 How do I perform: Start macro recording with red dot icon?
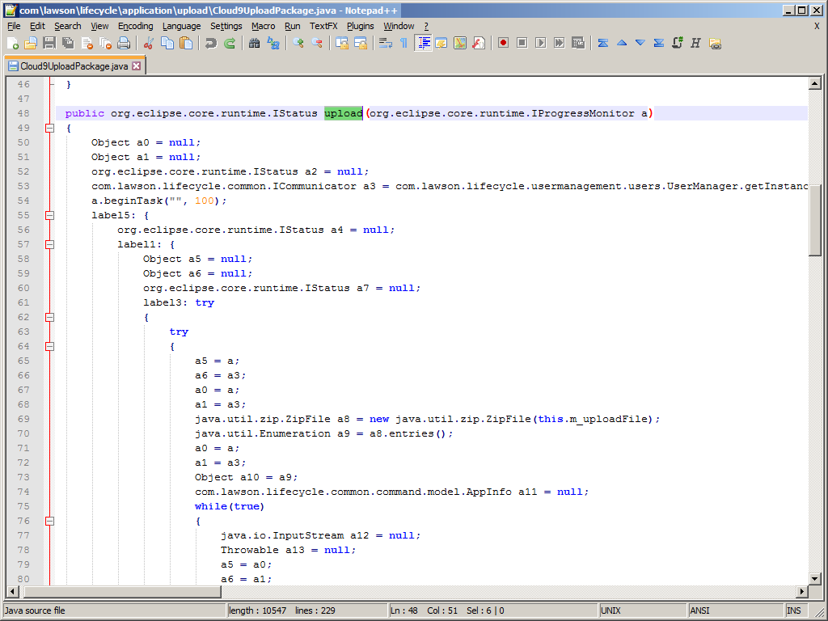tap(503, 43)
